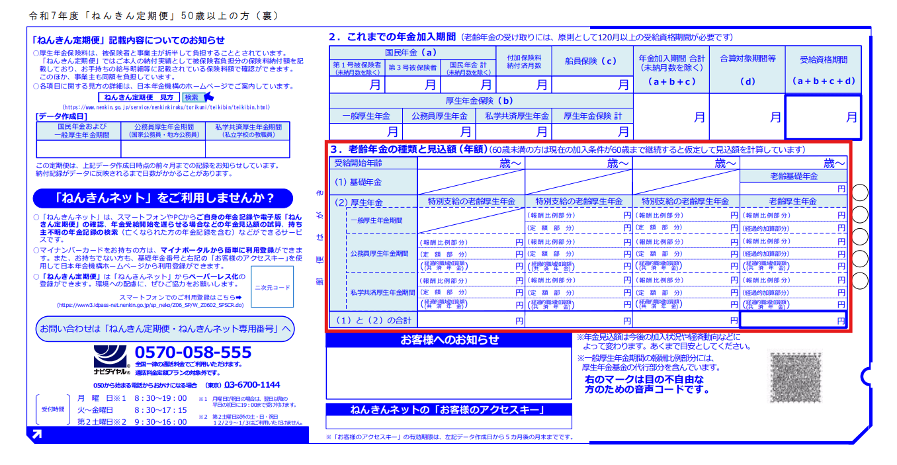Image resolution: width=897 pixels, height=465 pixels.
Task: Click the 厚生年金保険 (b) header
Action: (480, 101)
